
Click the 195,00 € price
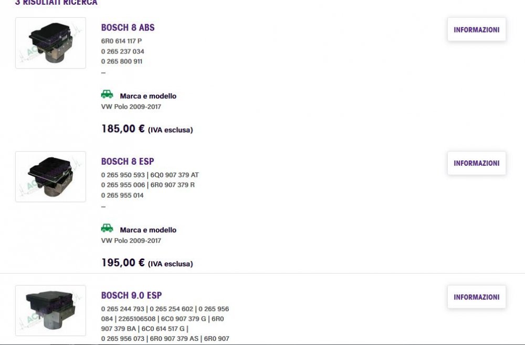coord(123,263)
